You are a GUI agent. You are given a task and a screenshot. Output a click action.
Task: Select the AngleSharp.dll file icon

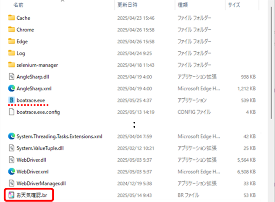pos(11,77)
